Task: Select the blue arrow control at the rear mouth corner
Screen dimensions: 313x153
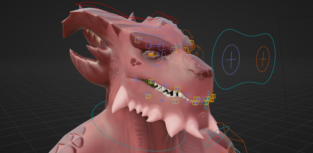Action: pyautogui.click(x=137, y=79)
